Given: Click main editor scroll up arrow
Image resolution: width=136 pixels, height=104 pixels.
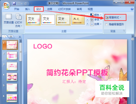Looking at the screenshot, I should pos(133,36).
